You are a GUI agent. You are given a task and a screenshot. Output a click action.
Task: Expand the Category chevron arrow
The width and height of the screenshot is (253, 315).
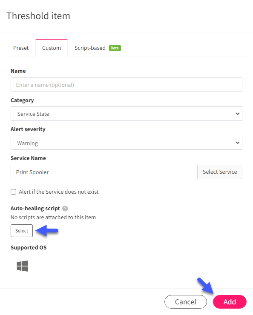[x=238, y=114]
